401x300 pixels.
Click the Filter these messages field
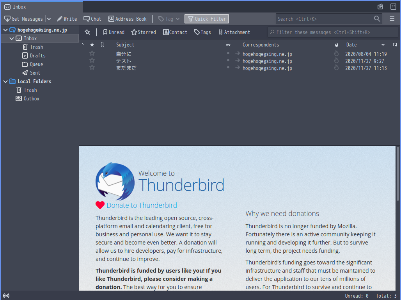pyautogui.click(x=332, y=32)
